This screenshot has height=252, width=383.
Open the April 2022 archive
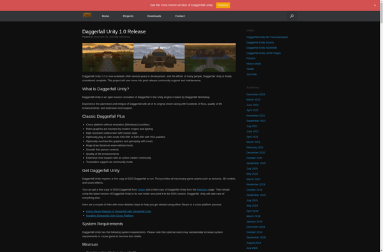(x=252, y=111)
